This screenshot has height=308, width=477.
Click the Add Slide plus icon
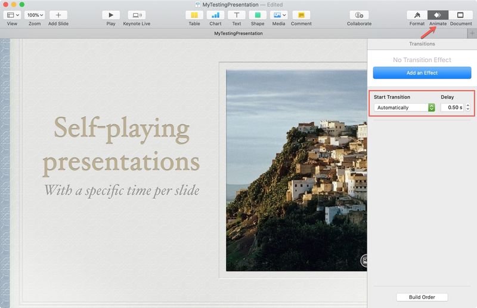[x=58, y=15]
